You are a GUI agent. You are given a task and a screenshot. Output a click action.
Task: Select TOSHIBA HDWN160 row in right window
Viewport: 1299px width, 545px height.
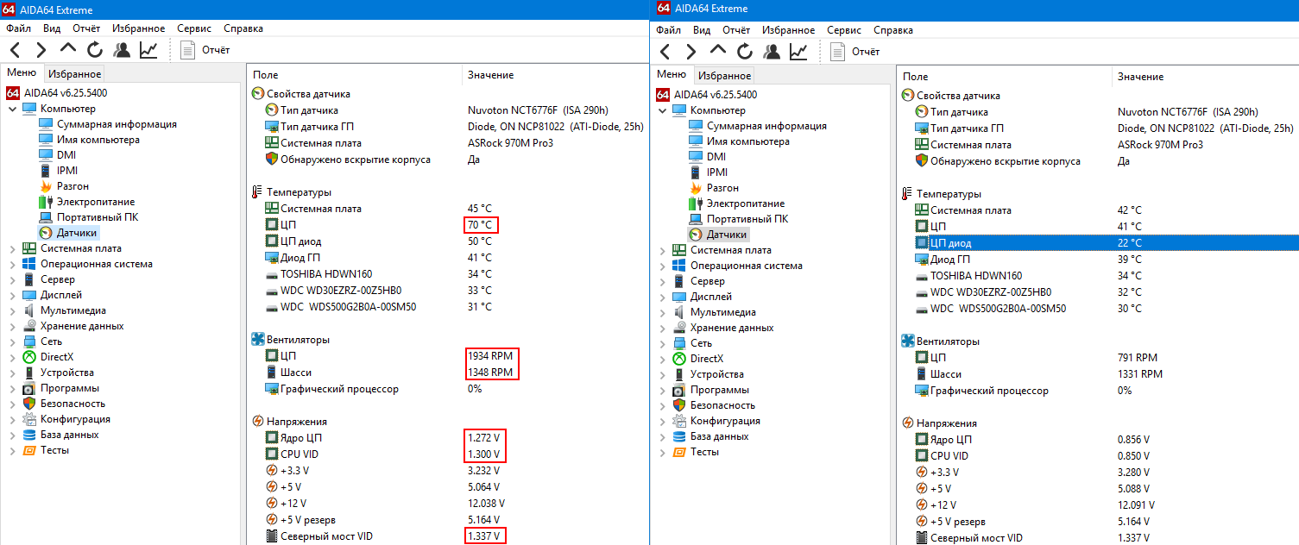coord(1099,276)
